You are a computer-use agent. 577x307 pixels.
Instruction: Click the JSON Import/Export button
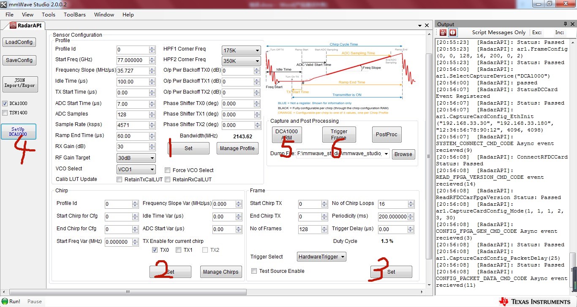[20, 84]
